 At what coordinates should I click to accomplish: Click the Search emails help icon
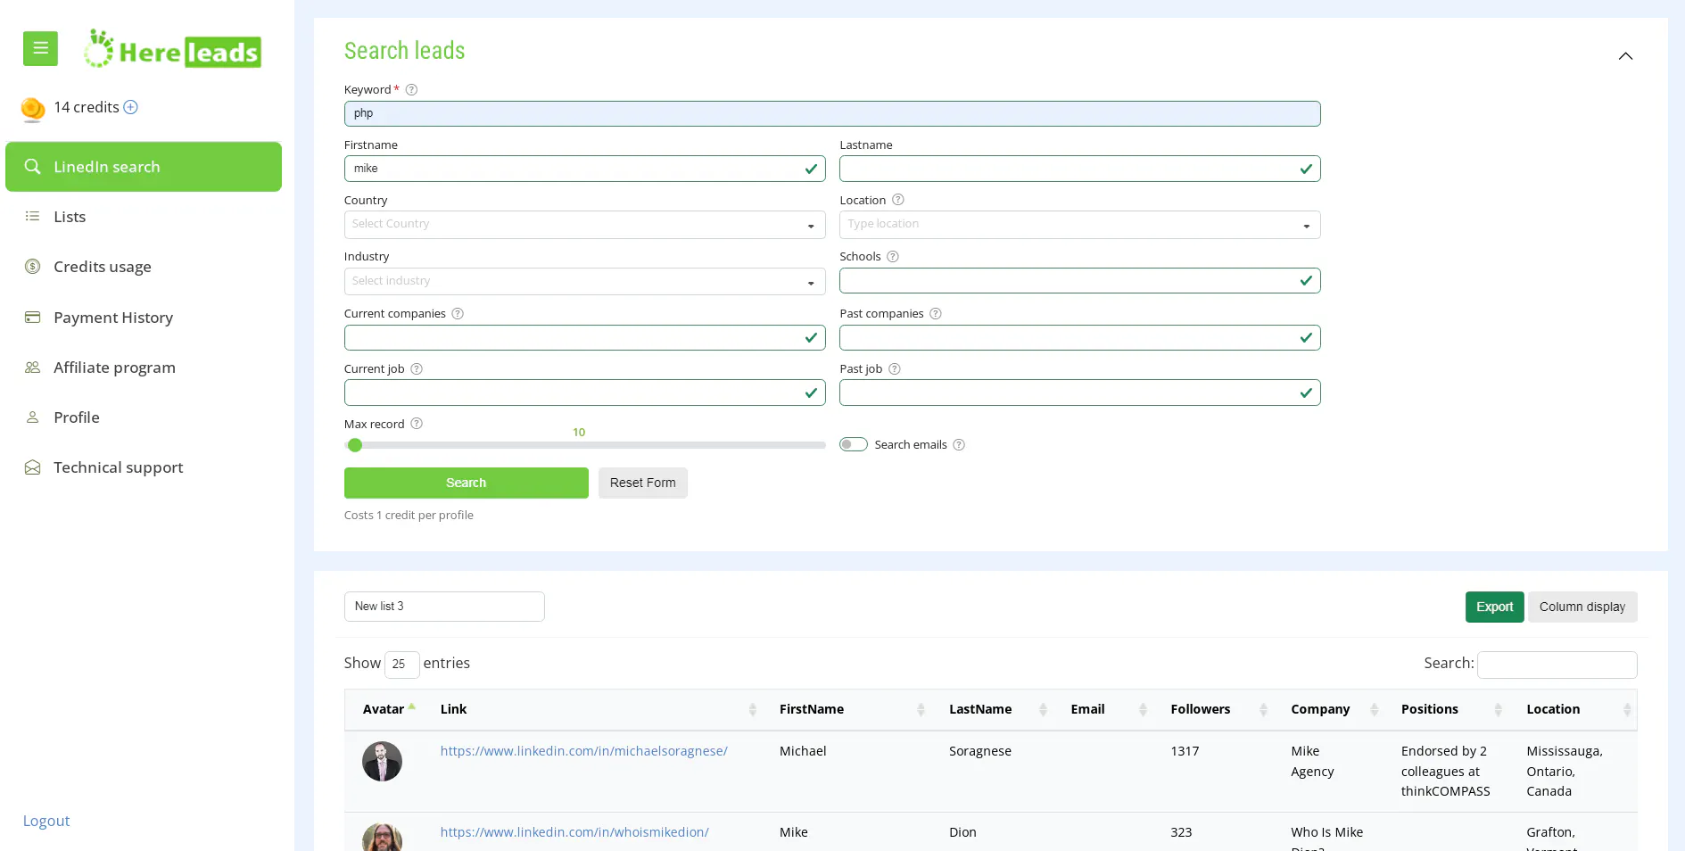coord(959,445)
